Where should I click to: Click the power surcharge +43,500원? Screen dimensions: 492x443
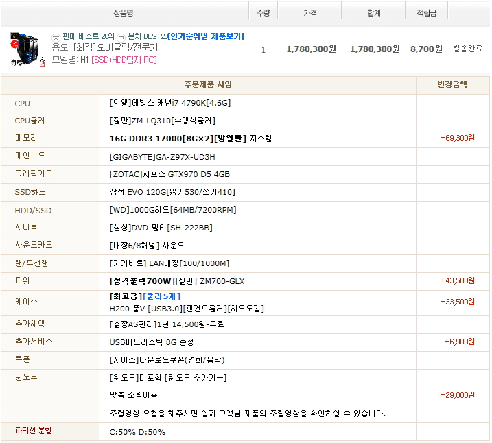pos(458,280)
